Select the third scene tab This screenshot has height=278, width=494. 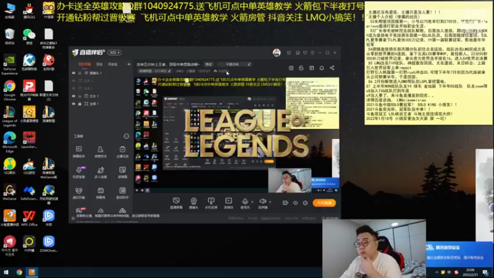(x=112, y=64)
